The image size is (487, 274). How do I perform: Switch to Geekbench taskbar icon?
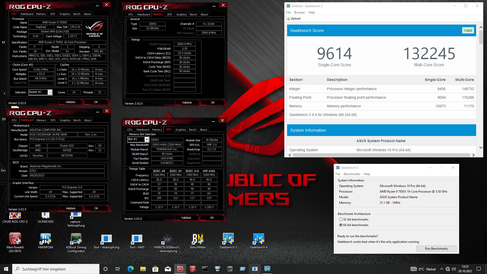(267, 269)
